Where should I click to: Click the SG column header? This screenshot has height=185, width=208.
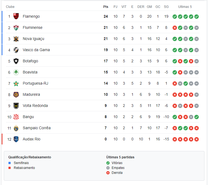(x=166, y=7)
